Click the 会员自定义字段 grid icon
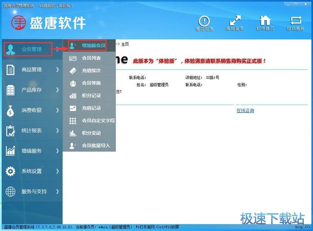This screenshot has height=231, width=313. click(73, 121)
